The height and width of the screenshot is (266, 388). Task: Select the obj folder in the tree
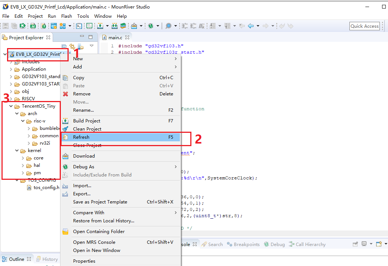coord(22,91)
